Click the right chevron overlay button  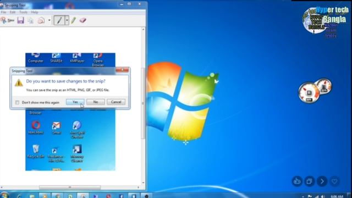(322, 181)
